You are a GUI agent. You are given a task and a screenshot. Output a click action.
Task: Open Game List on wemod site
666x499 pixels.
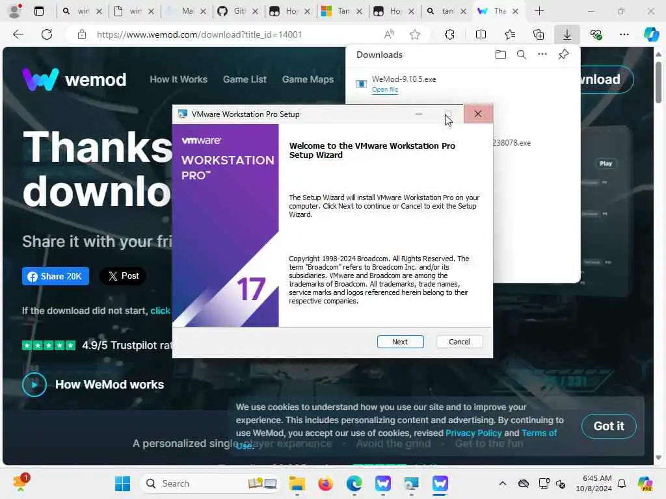tap(245, 79)
